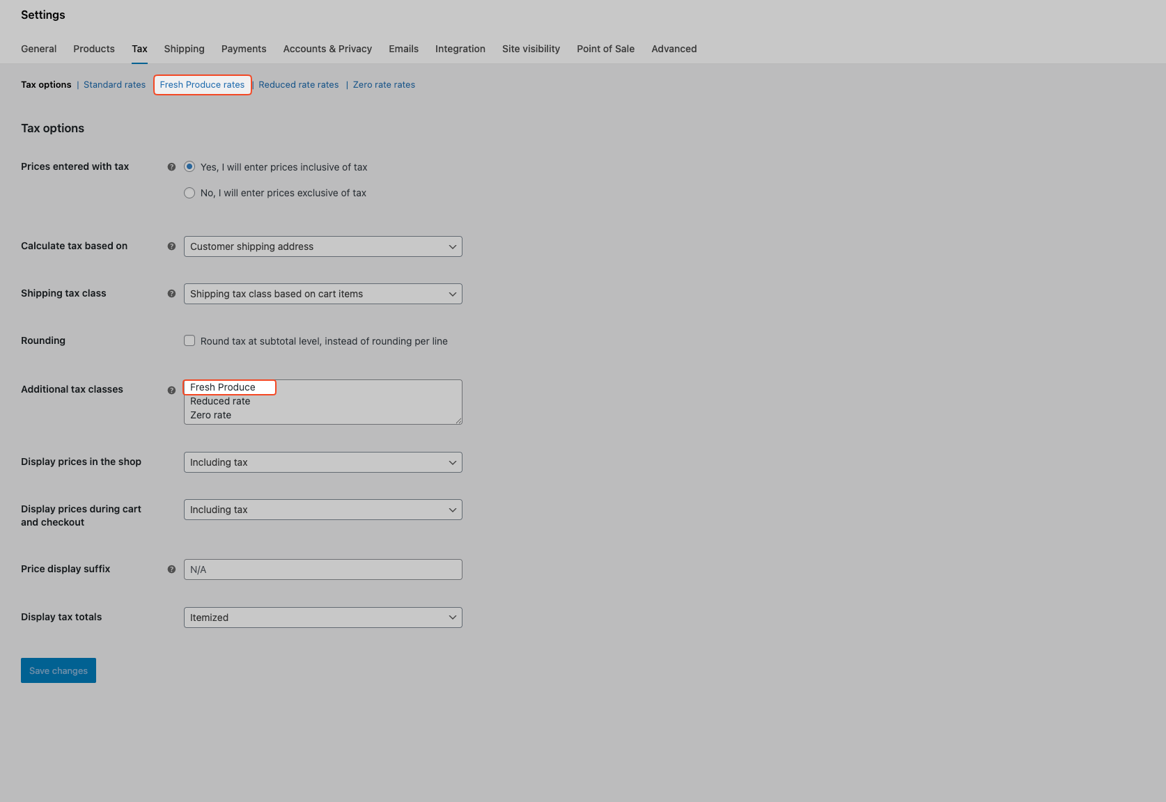Click the Additional tax classes text area
This screenshot has height=802, width=1166.
[x=323, y=402]
